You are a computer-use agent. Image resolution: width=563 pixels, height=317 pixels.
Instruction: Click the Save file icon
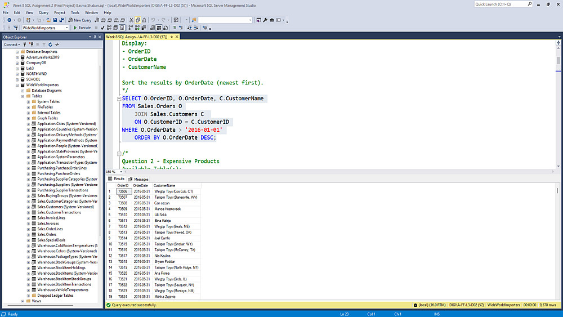[x=55, y=20]
